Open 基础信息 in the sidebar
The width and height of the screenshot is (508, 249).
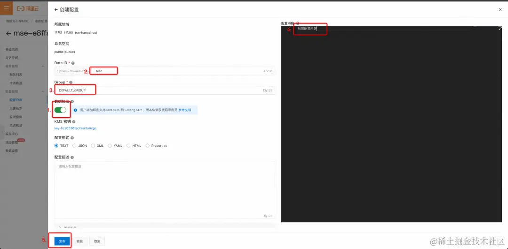pyautogui.click(x=12, y=49)
